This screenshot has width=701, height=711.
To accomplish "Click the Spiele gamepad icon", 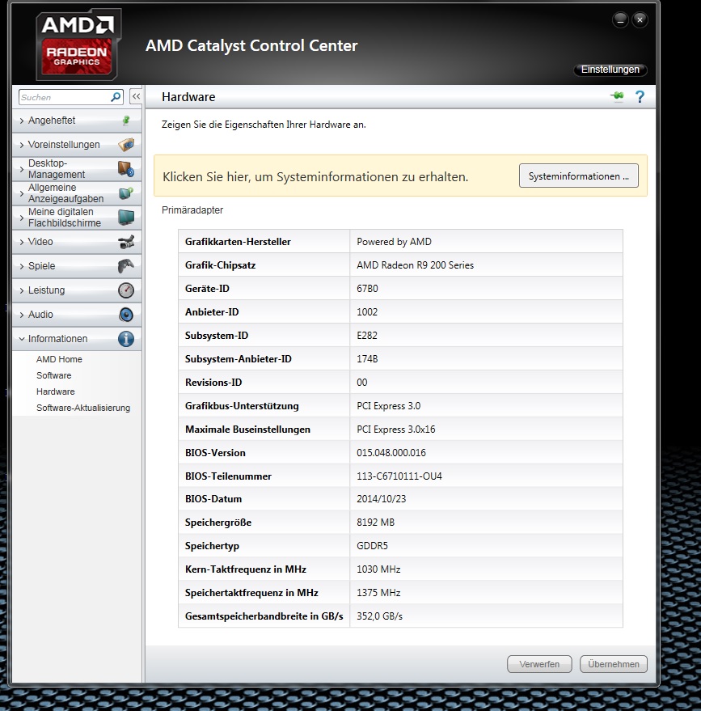I will pyautogui.click(x=126, y=266).
